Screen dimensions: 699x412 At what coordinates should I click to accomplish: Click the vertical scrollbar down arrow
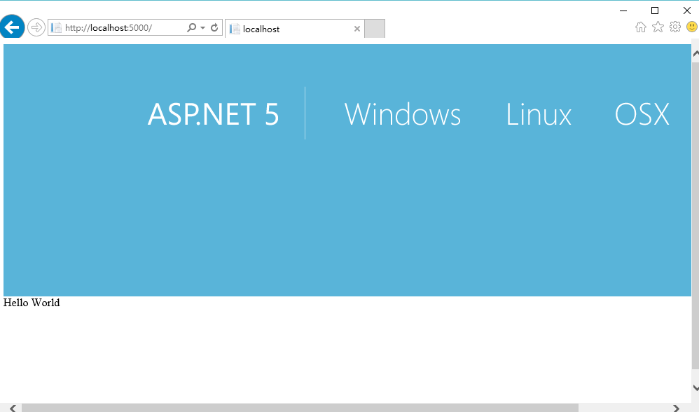click(695, 388)
